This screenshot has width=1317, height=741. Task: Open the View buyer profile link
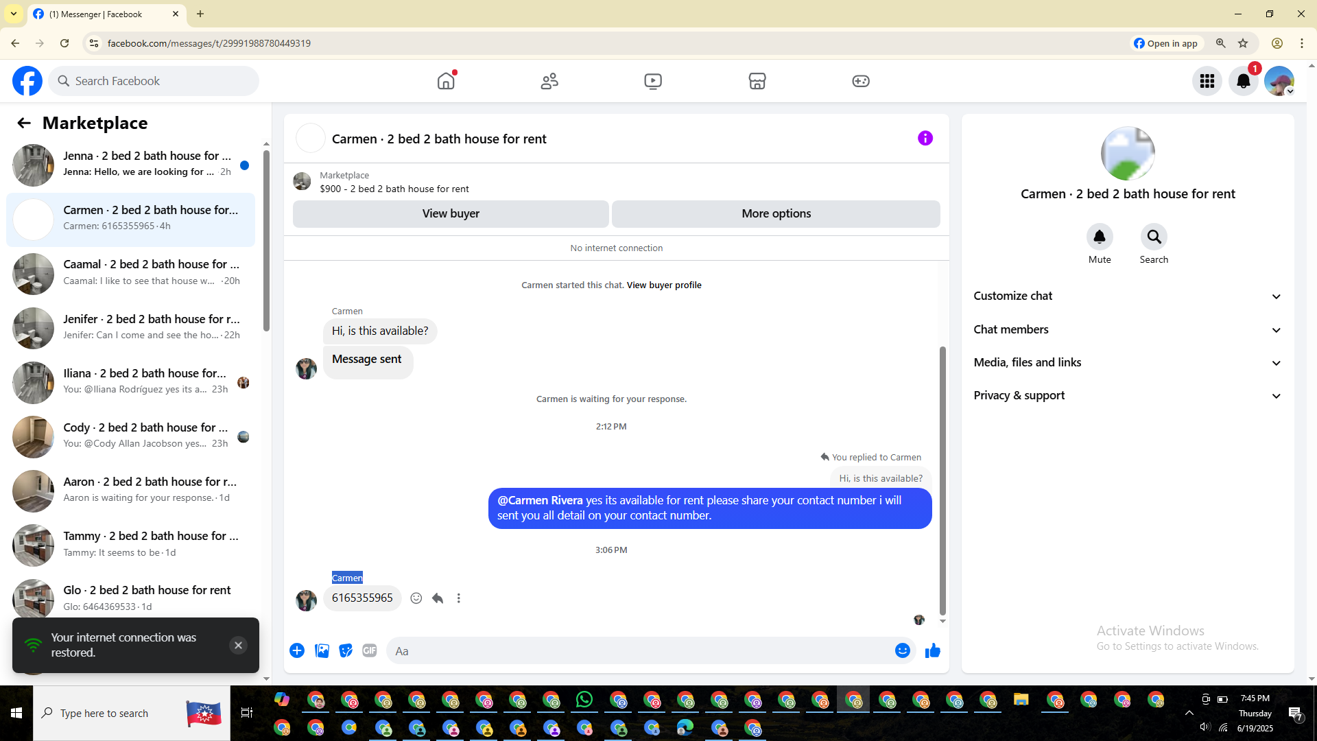[664, 285]
